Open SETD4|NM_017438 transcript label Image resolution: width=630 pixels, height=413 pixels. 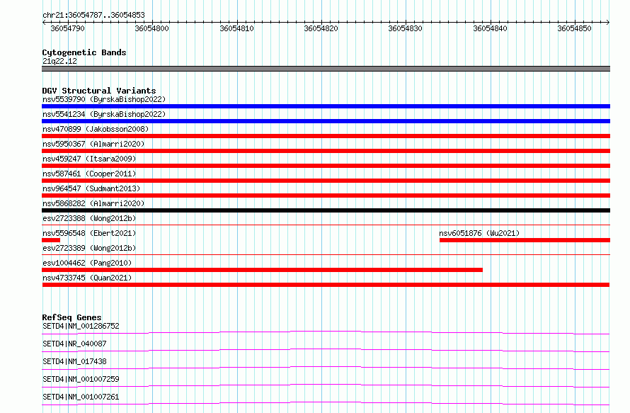pyautogui.click(x=74, y=361)
